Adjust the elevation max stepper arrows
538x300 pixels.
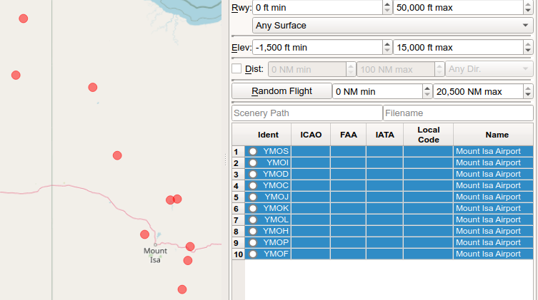pos(528,47)
